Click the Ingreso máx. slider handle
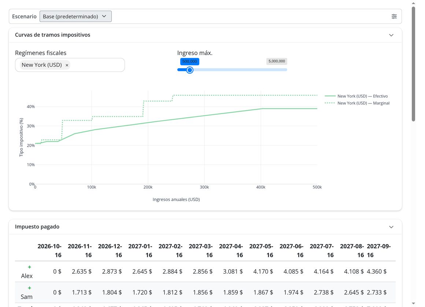 (x=190, y=70)
